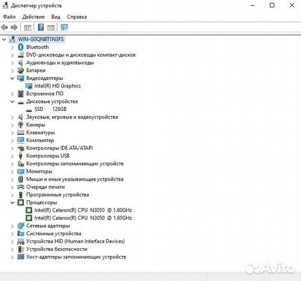Click the Show/Hide action pane toolbar icon
301x281 pixels.
51,28
